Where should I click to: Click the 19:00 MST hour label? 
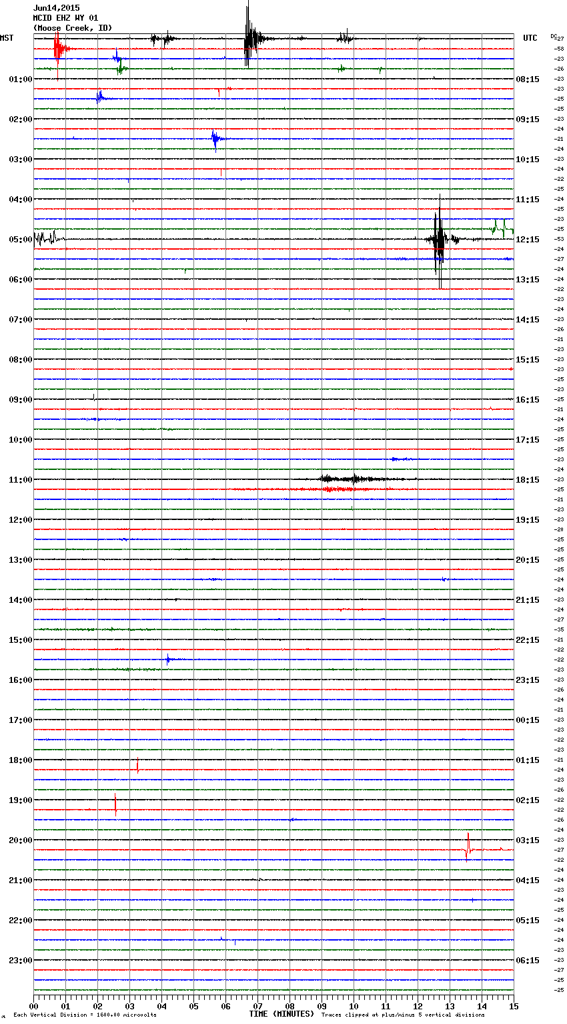(x=21, y=800)
